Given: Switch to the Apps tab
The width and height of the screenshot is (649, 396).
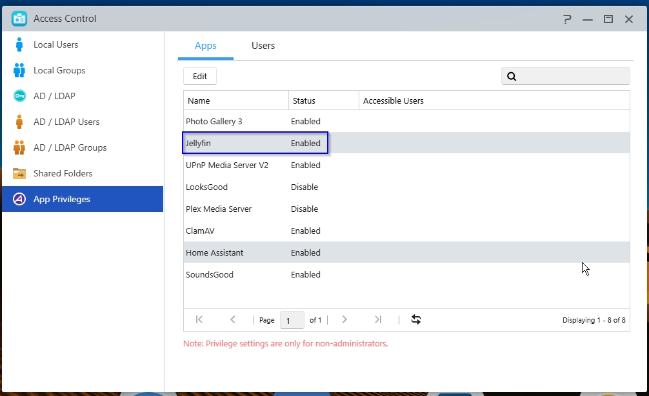Looking at the screenshot, I should pos(206,46).
